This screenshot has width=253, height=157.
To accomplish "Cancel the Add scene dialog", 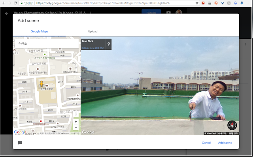I will click(206, 143).
